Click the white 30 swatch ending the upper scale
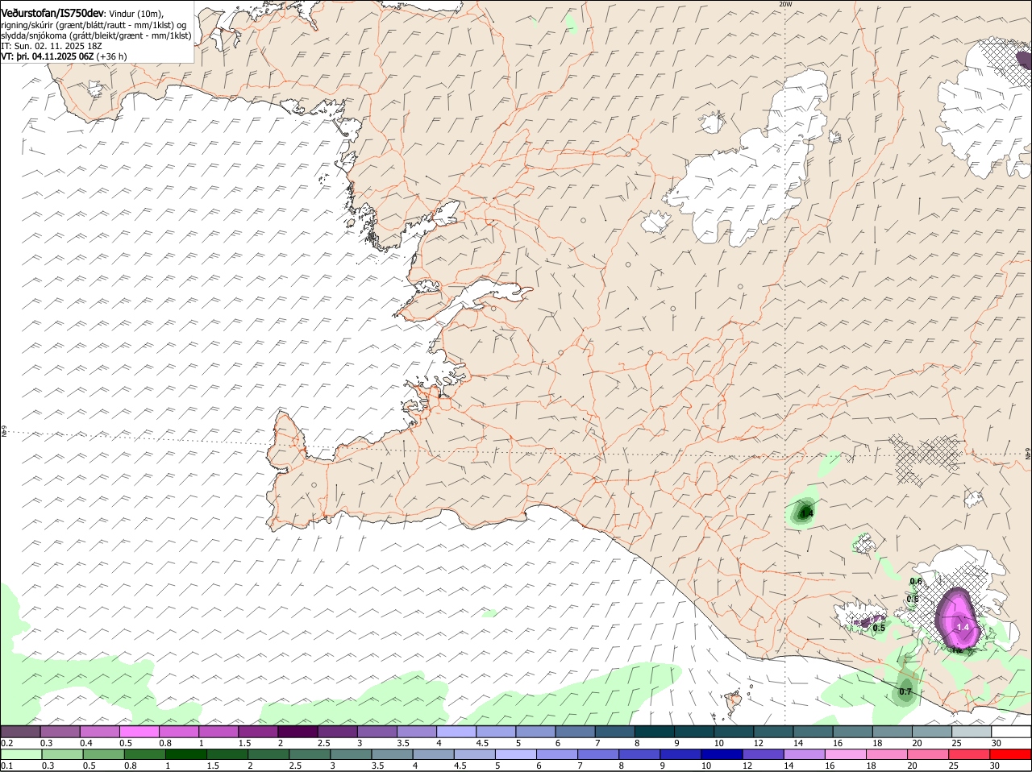Viewport: 1032px width, 772px height. pos(1011,731)
